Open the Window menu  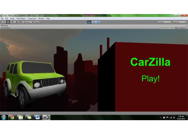point(41,18)
